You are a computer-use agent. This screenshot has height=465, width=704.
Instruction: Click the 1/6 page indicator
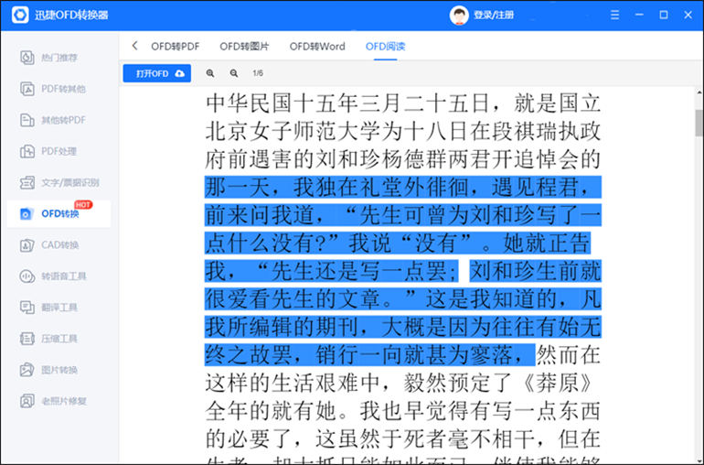tap(258, 73)
